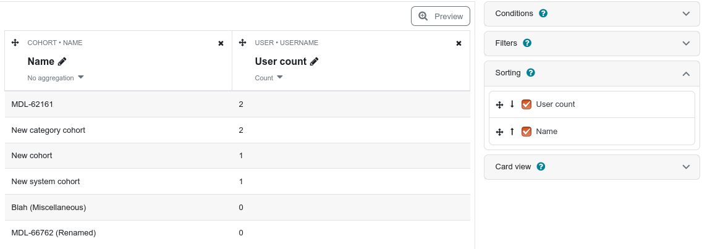Toggle User count sort direction arrow
The width and height of the screenshot is (702, 249).
pos(512,104)
